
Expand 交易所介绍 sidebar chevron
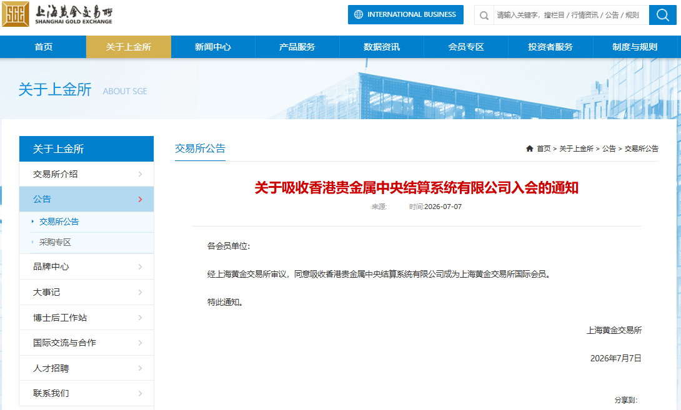click(140, 174)
